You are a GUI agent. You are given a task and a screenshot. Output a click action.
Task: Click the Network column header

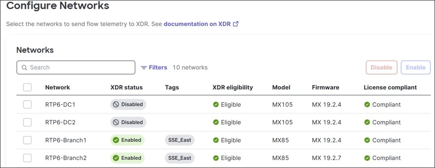pyautogui.click(x=57, y=87)
